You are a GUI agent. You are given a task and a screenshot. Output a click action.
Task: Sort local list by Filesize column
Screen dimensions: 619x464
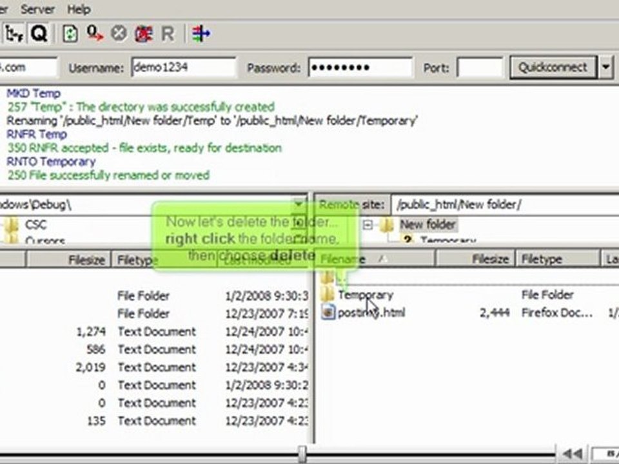(69, 260)
